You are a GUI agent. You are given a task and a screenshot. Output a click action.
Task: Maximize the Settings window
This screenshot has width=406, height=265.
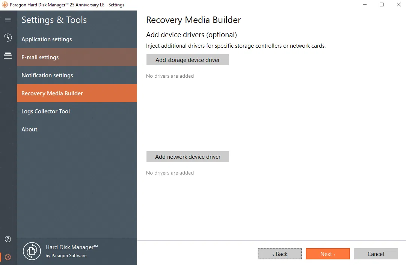382,5
